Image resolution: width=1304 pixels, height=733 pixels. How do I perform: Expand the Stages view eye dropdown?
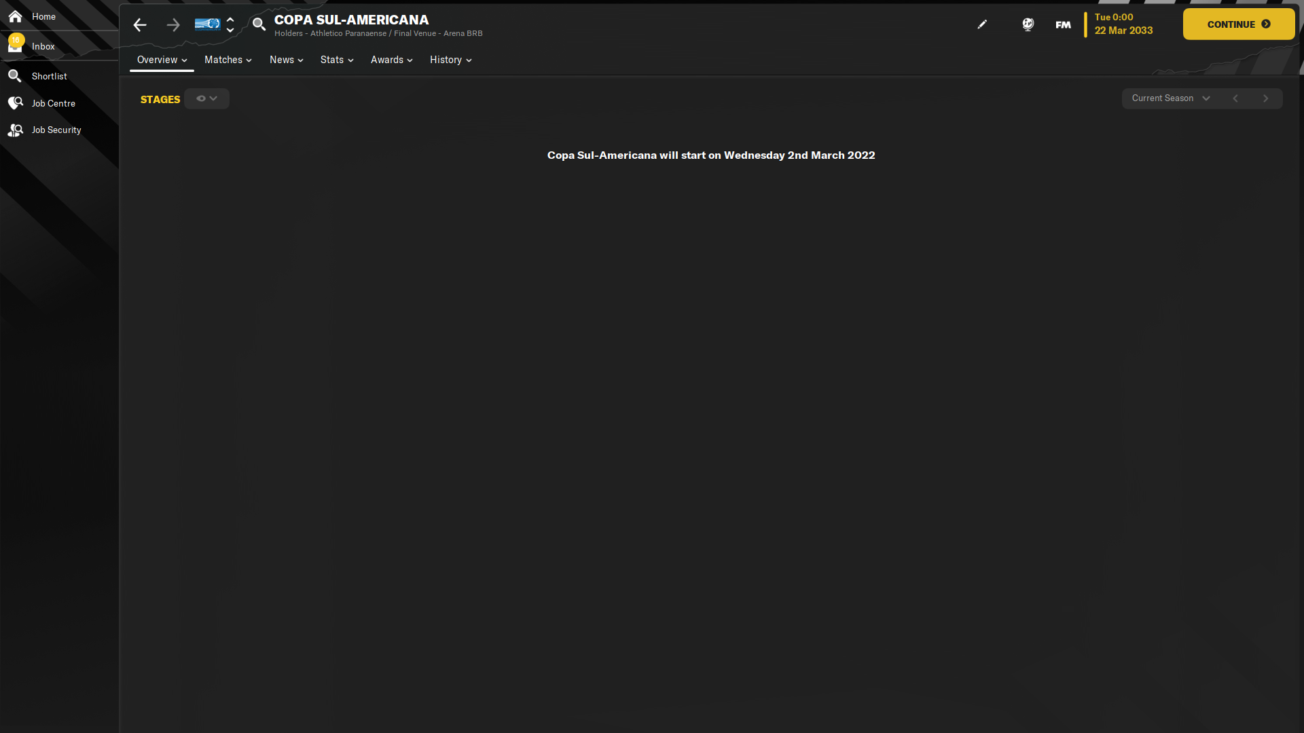pyautogui.click(x=206, y=98)
